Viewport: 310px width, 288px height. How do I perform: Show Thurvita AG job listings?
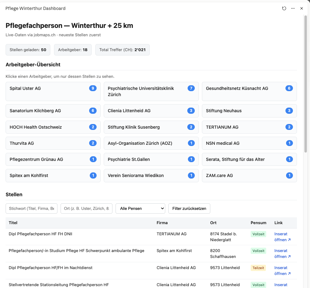click(53, 143)
